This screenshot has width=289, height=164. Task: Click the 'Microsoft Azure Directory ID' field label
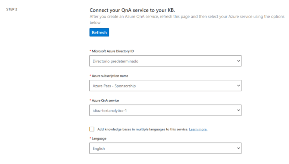[113, 51]
